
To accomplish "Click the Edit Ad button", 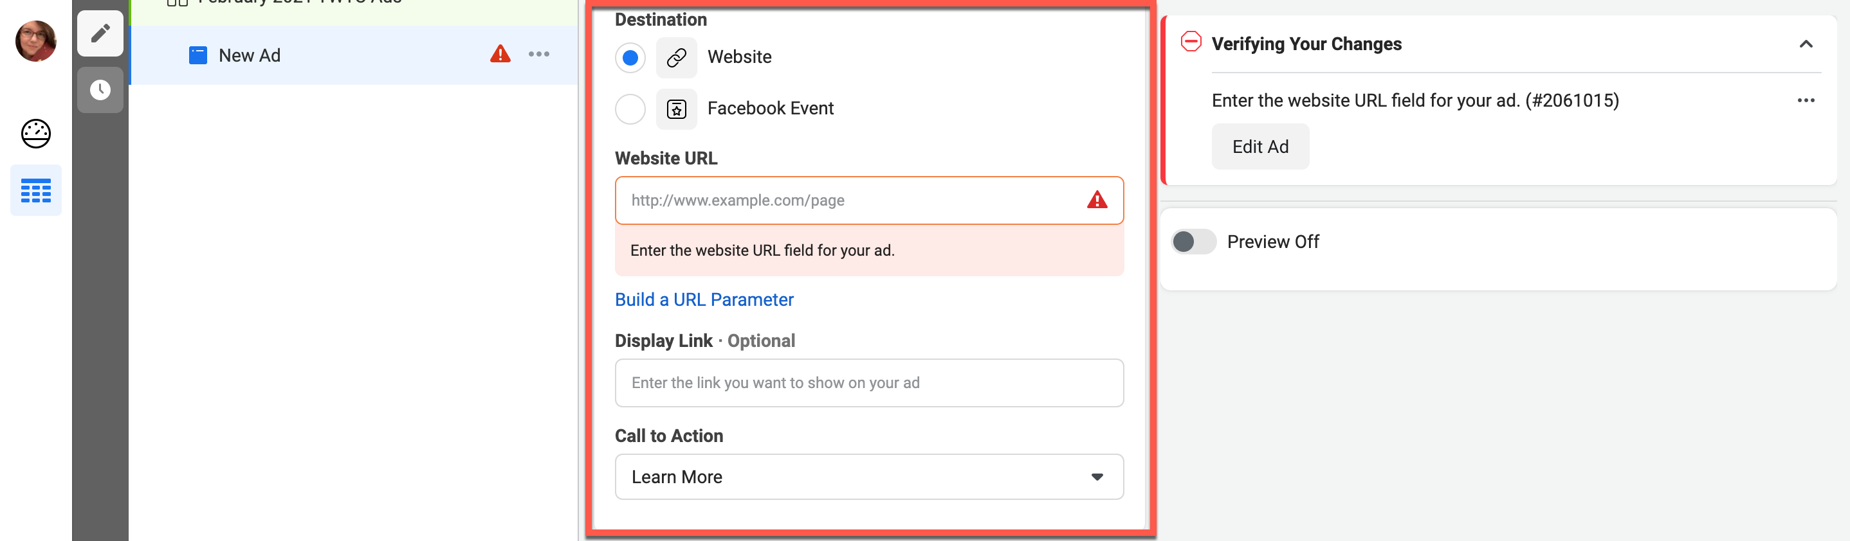I will [x=1259, y=146].
